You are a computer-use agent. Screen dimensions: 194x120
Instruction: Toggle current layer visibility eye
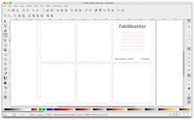coord(32,115)
